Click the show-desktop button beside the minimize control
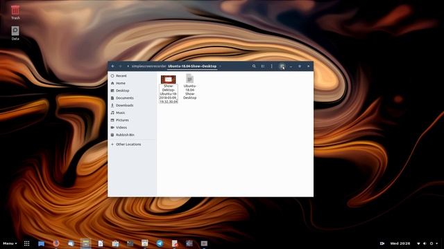444x249 pixels. click(x=282, y=66)
